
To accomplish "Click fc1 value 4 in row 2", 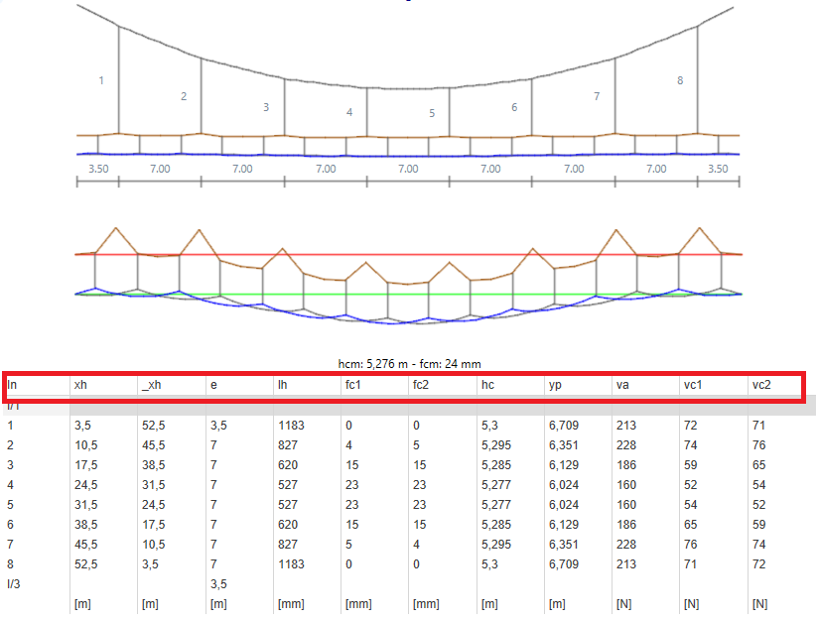I will click(x=349, y=445).
